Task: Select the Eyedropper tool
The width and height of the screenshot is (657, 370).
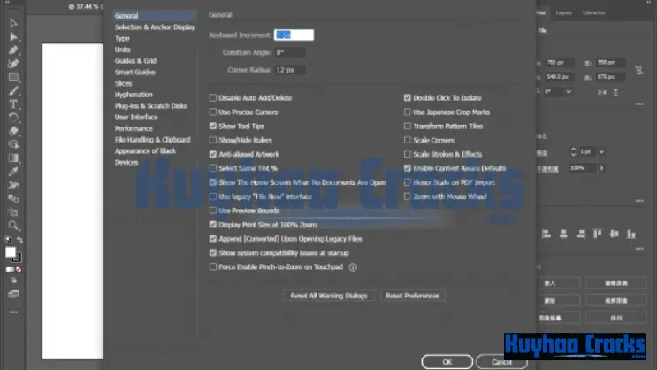Action: tap(13, 171)
